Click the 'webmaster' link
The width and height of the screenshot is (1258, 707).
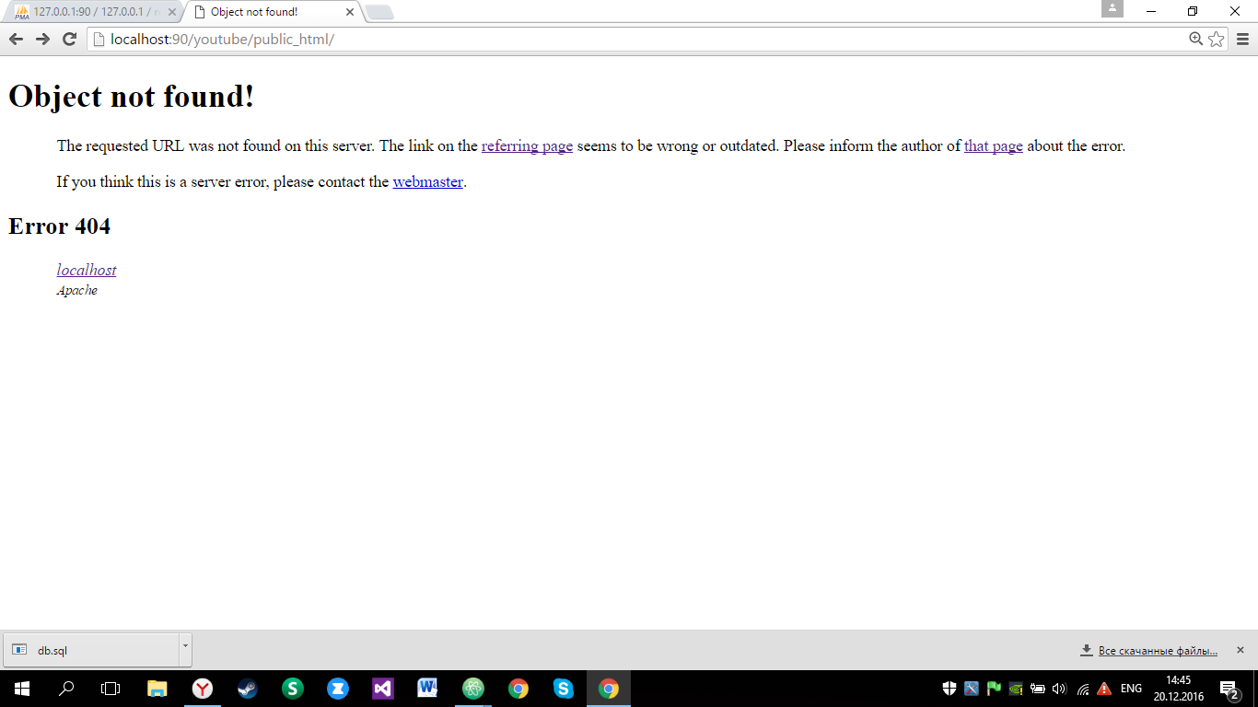pos(427,181)
